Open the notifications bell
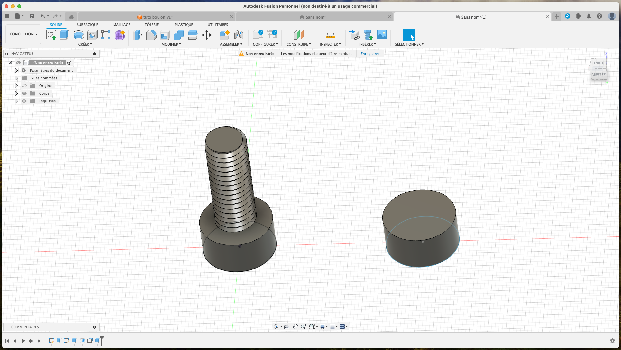This screenshot has width=621, height=350. tap(589, 16)
